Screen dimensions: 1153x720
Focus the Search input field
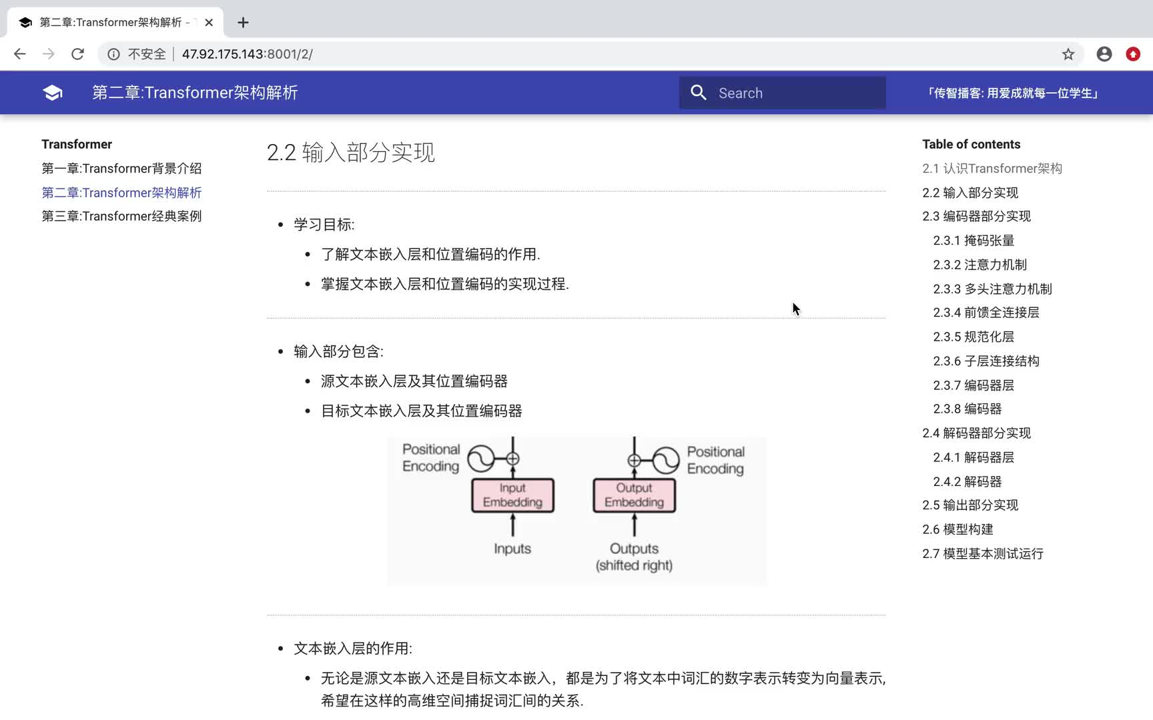pyautogui.click(x=783, y=93)
